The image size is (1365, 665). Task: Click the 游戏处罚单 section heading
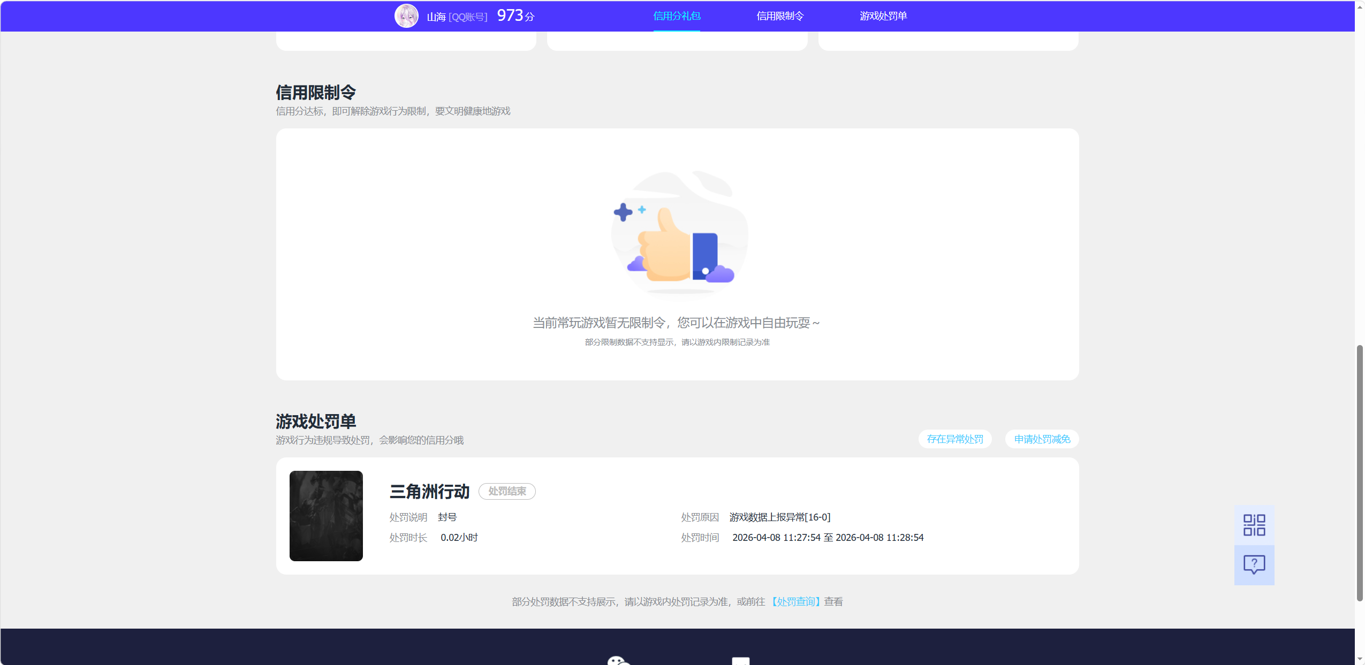click(316, 422)
